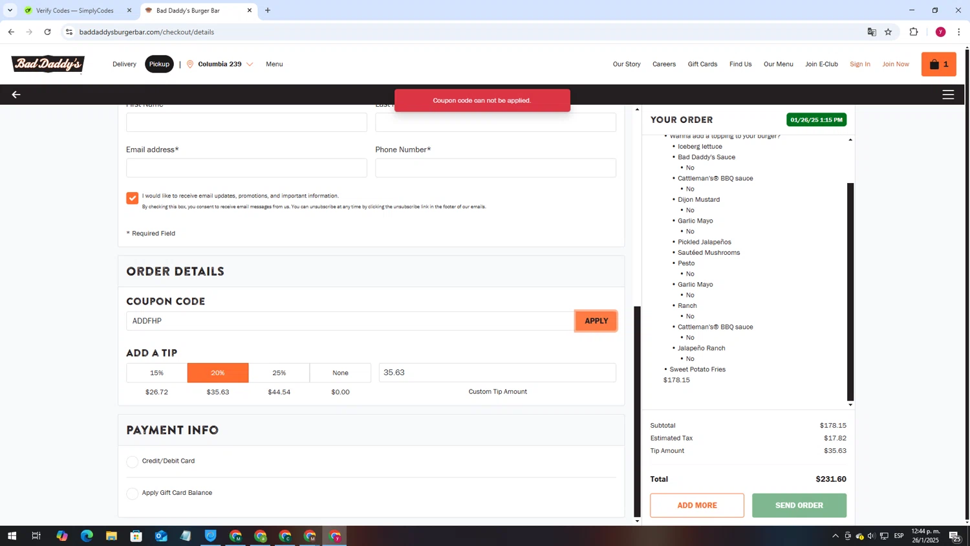Open the shopping cart bag icon

tap(938, 64)
